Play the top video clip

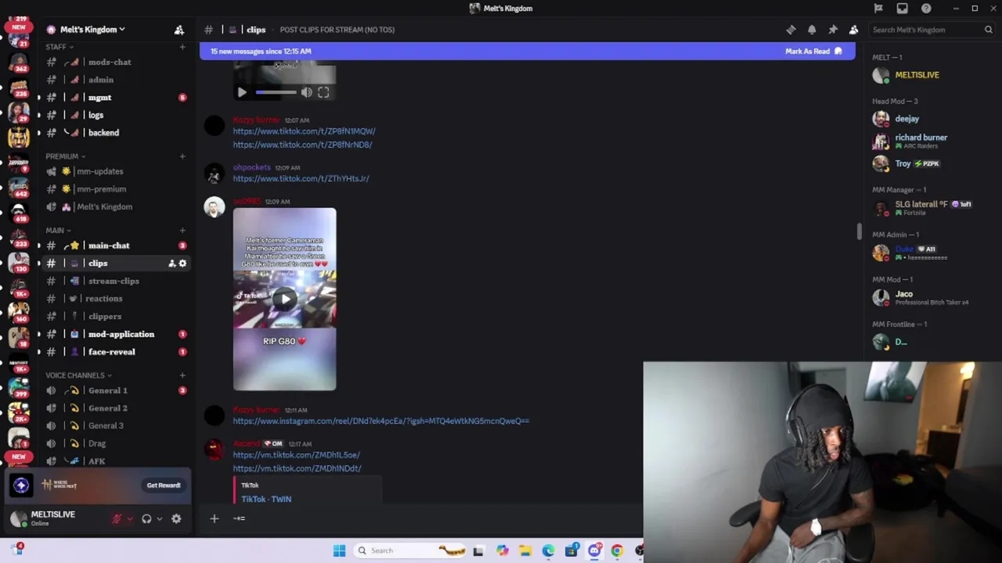(242, 92)
